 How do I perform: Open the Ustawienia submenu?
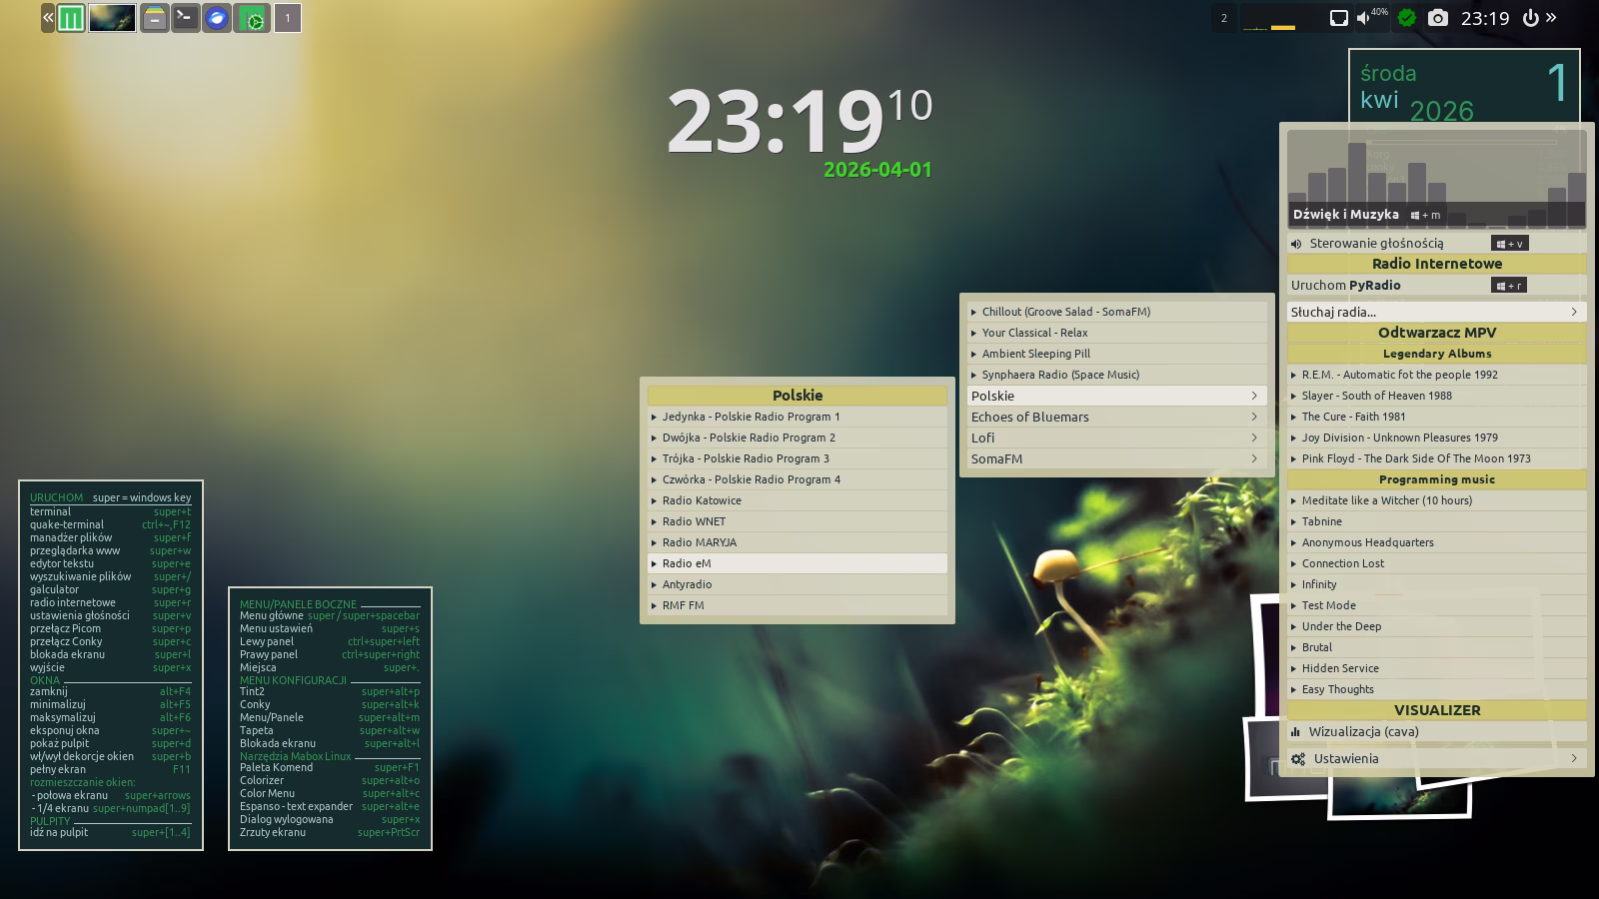click(x=1436, y=758)
